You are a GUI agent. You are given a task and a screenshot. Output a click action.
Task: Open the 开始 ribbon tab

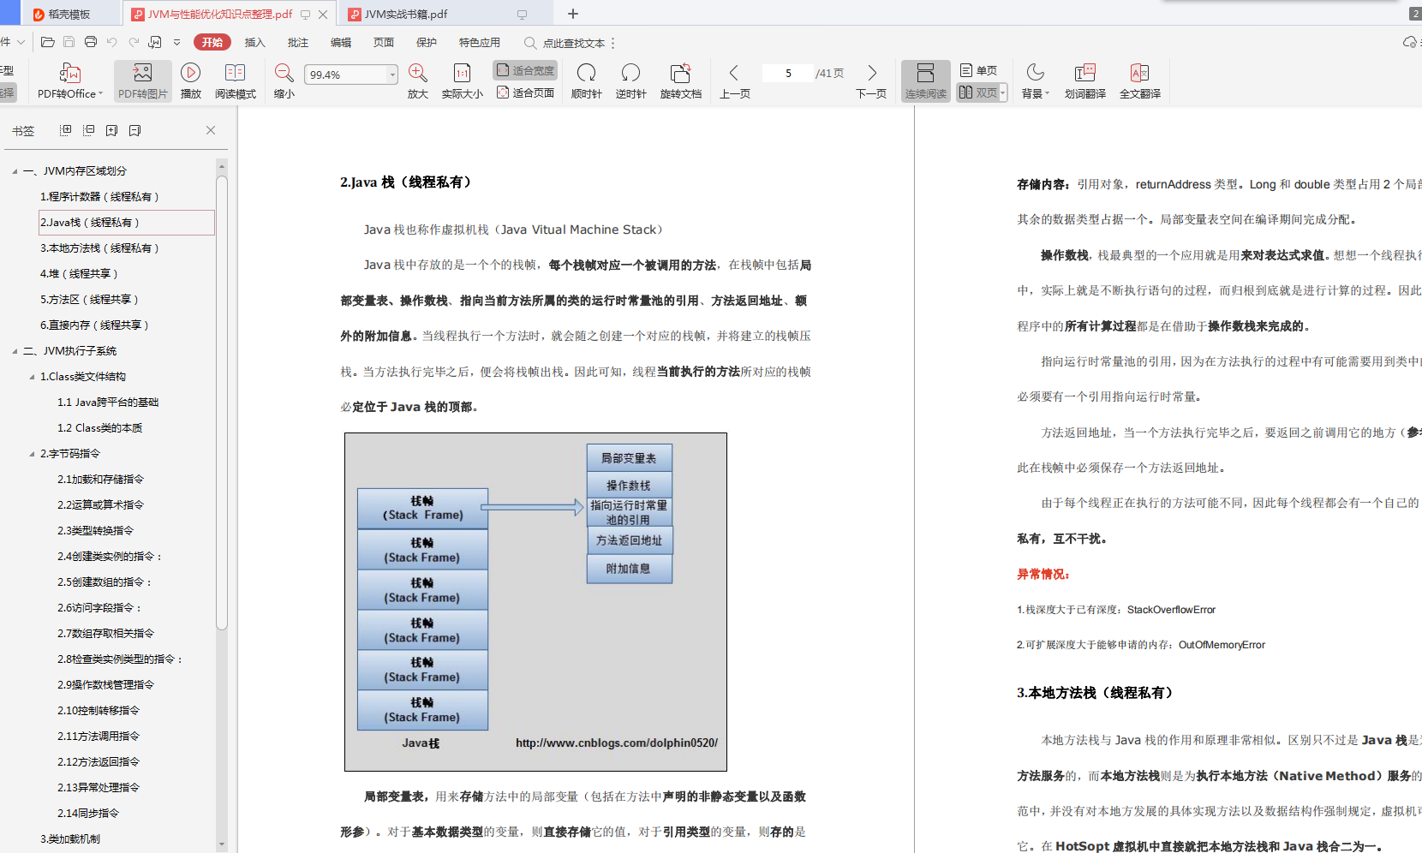(x=212, y=42)
